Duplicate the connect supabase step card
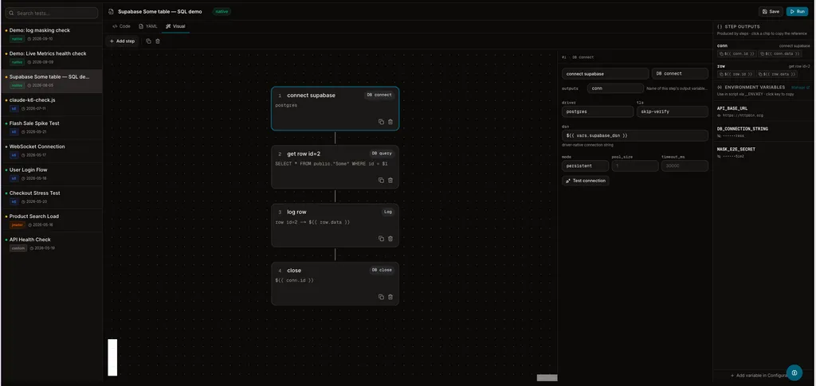Image resolution: width=816 pixels, height=386 pixels. [381, 122]
